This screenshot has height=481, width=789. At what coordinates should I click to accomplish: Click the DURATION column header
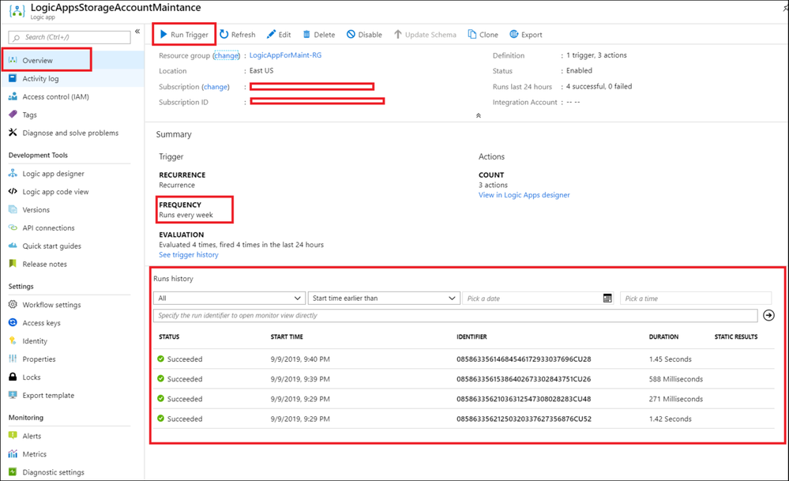(663, 337)
